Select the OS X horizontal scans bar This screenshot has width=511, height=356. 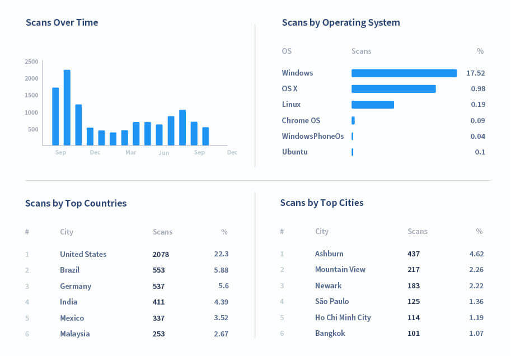tap(393, 89)
